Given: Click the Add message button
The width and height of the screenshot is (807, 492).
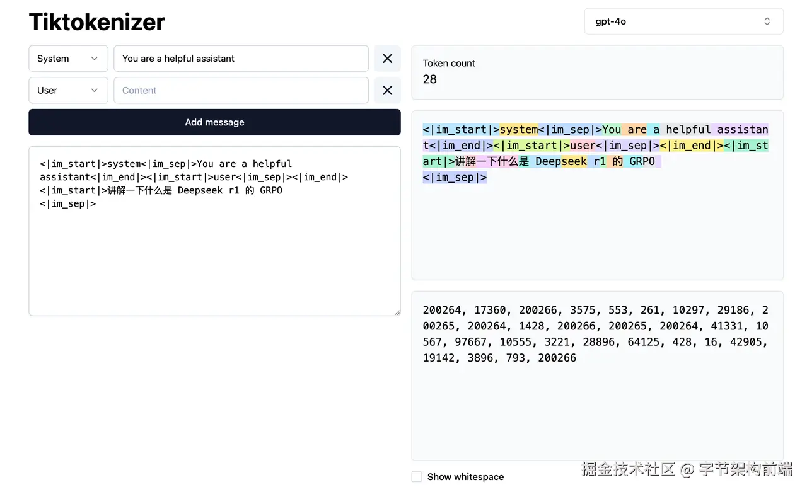Looking at the screenshot, I should pyautogui.click(x=214, y=122).
